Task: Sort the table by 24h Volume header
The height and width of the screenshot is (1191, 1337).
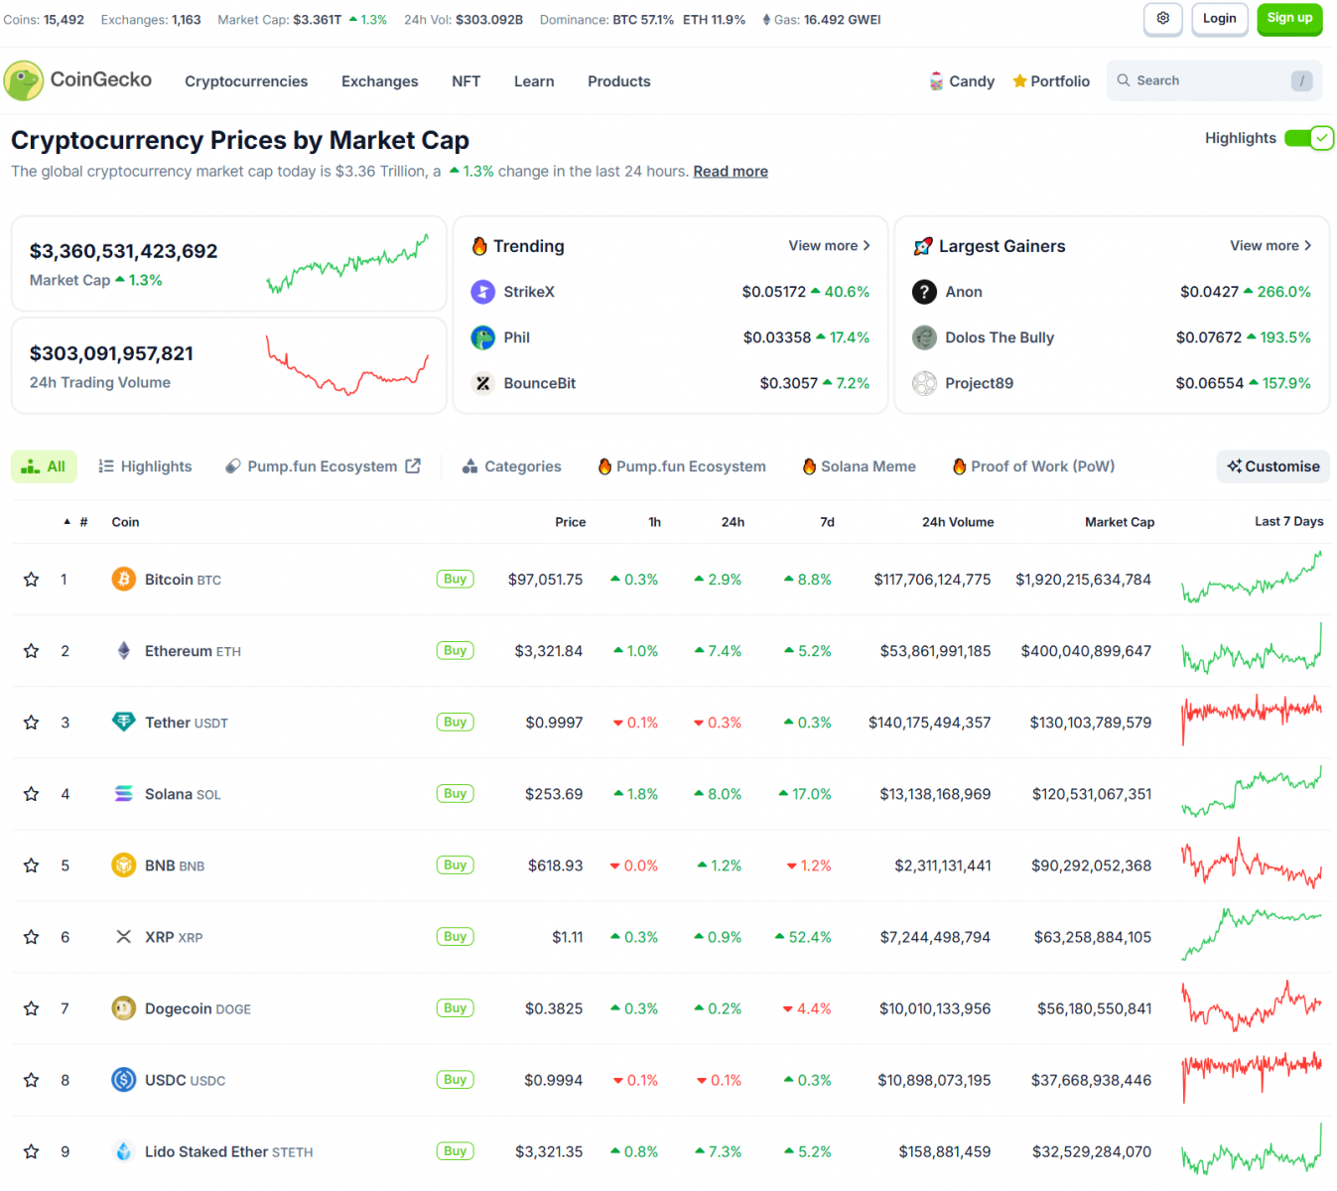Action: pyautogui.click(x=958, y=522)
